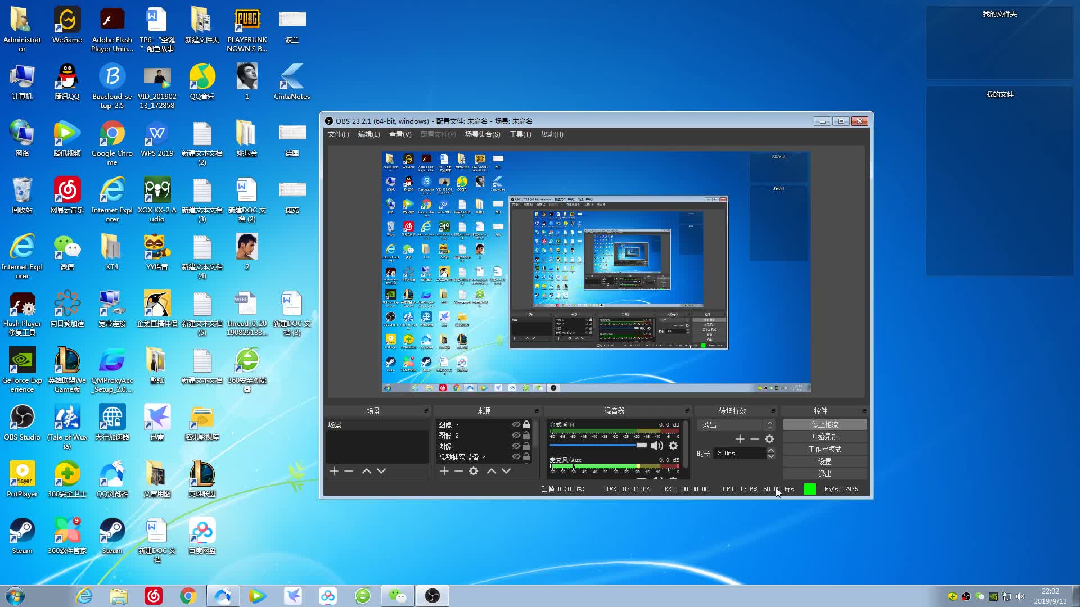This screenshot has height=607, width=1080.
Task: Open the 场景集合(S) menu
Action: click(482, 134)
